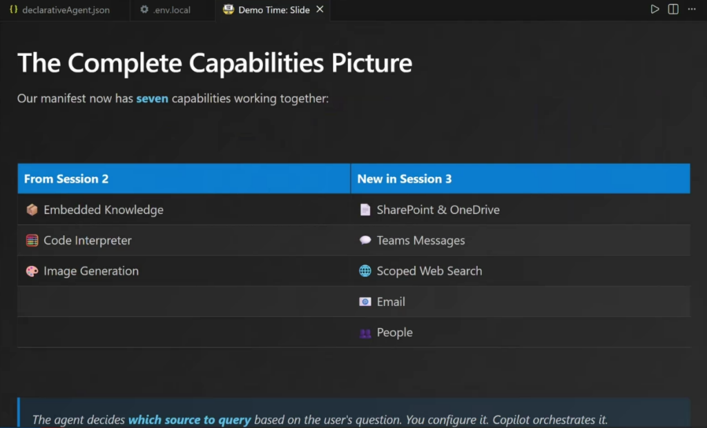Click the Run play icon in editor toolbar
The width and height of the screenshot is (707, 428).
coord(655,10)
